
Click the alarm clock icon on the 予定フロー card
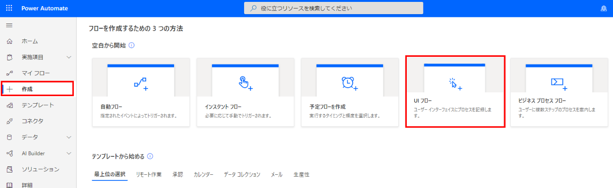tap(350, 83)
